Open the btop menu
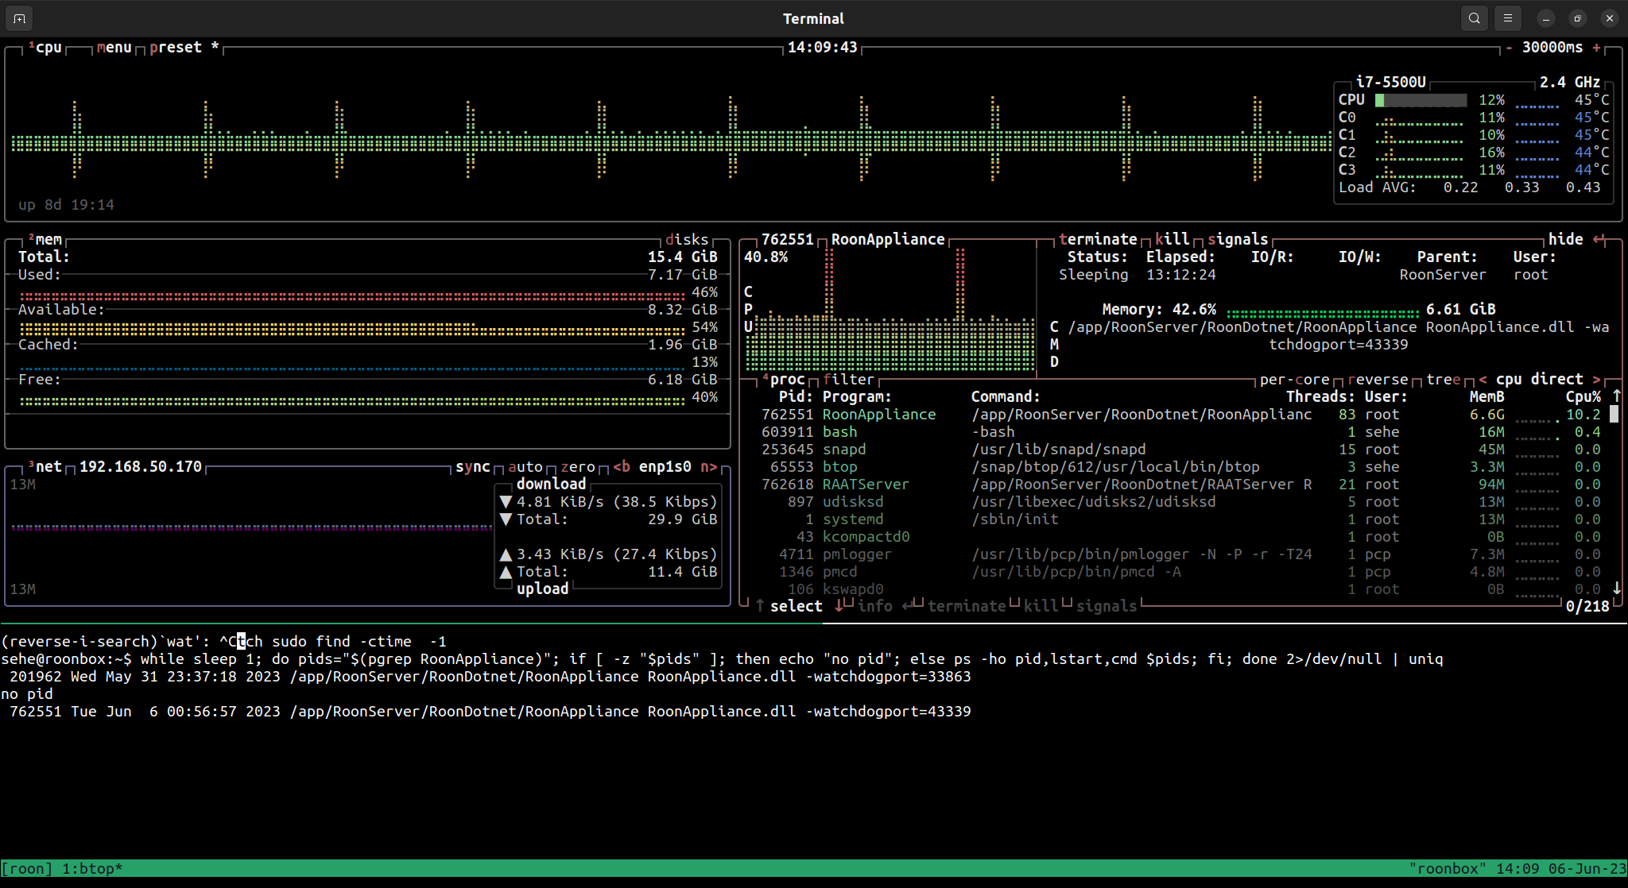The image size is (1628, 888). [x=114, y=48]
